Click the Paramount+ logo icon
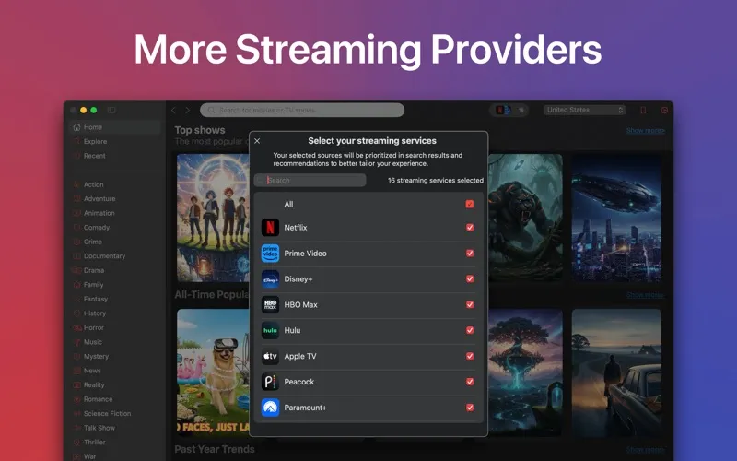737x461 pixels. point(270,408)
